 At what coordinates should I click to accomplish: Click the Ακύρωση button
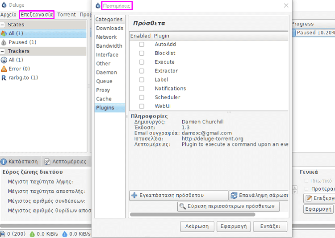tap(197, 226)
